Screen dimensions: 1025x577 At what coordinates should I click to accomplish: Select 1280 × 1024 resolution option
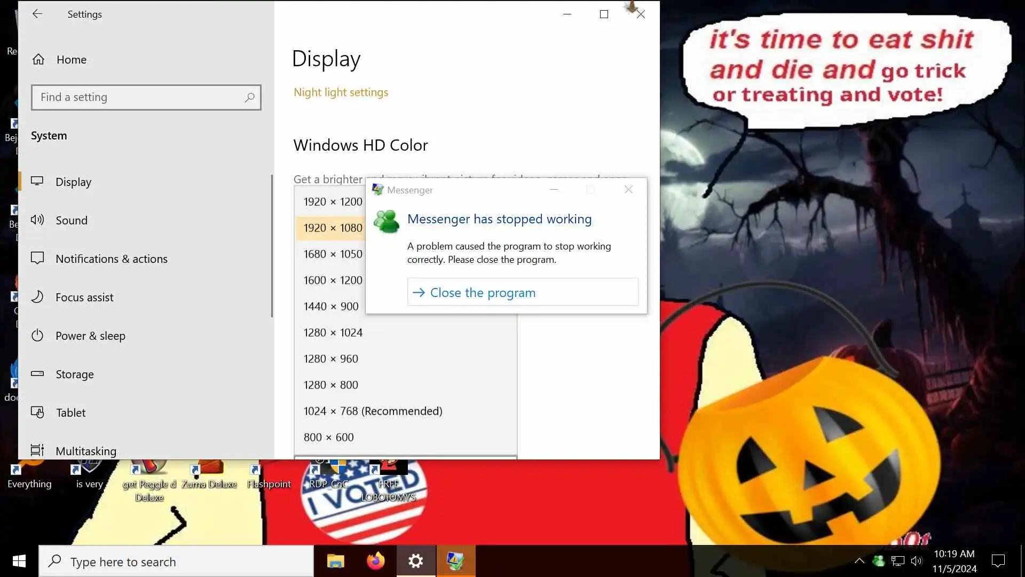click(333, 332)
